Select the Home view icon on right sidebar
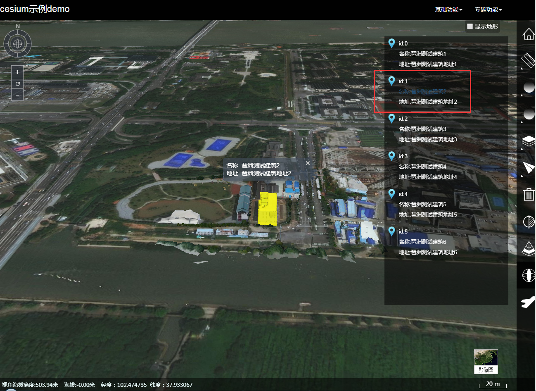Viewport: 536px width, 391px height. point(529,34)
